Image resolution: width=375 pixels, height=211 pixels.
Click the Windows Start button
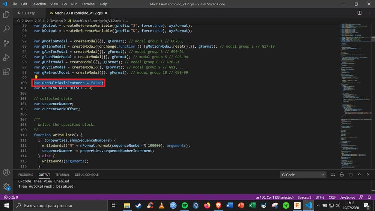[x=6, y=205]
